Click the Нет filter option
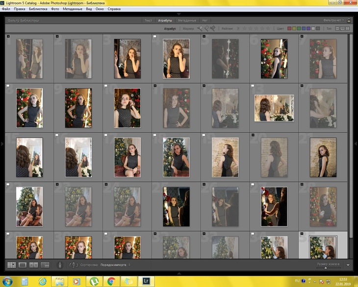358x287 pixels. [x=205, y=20]
